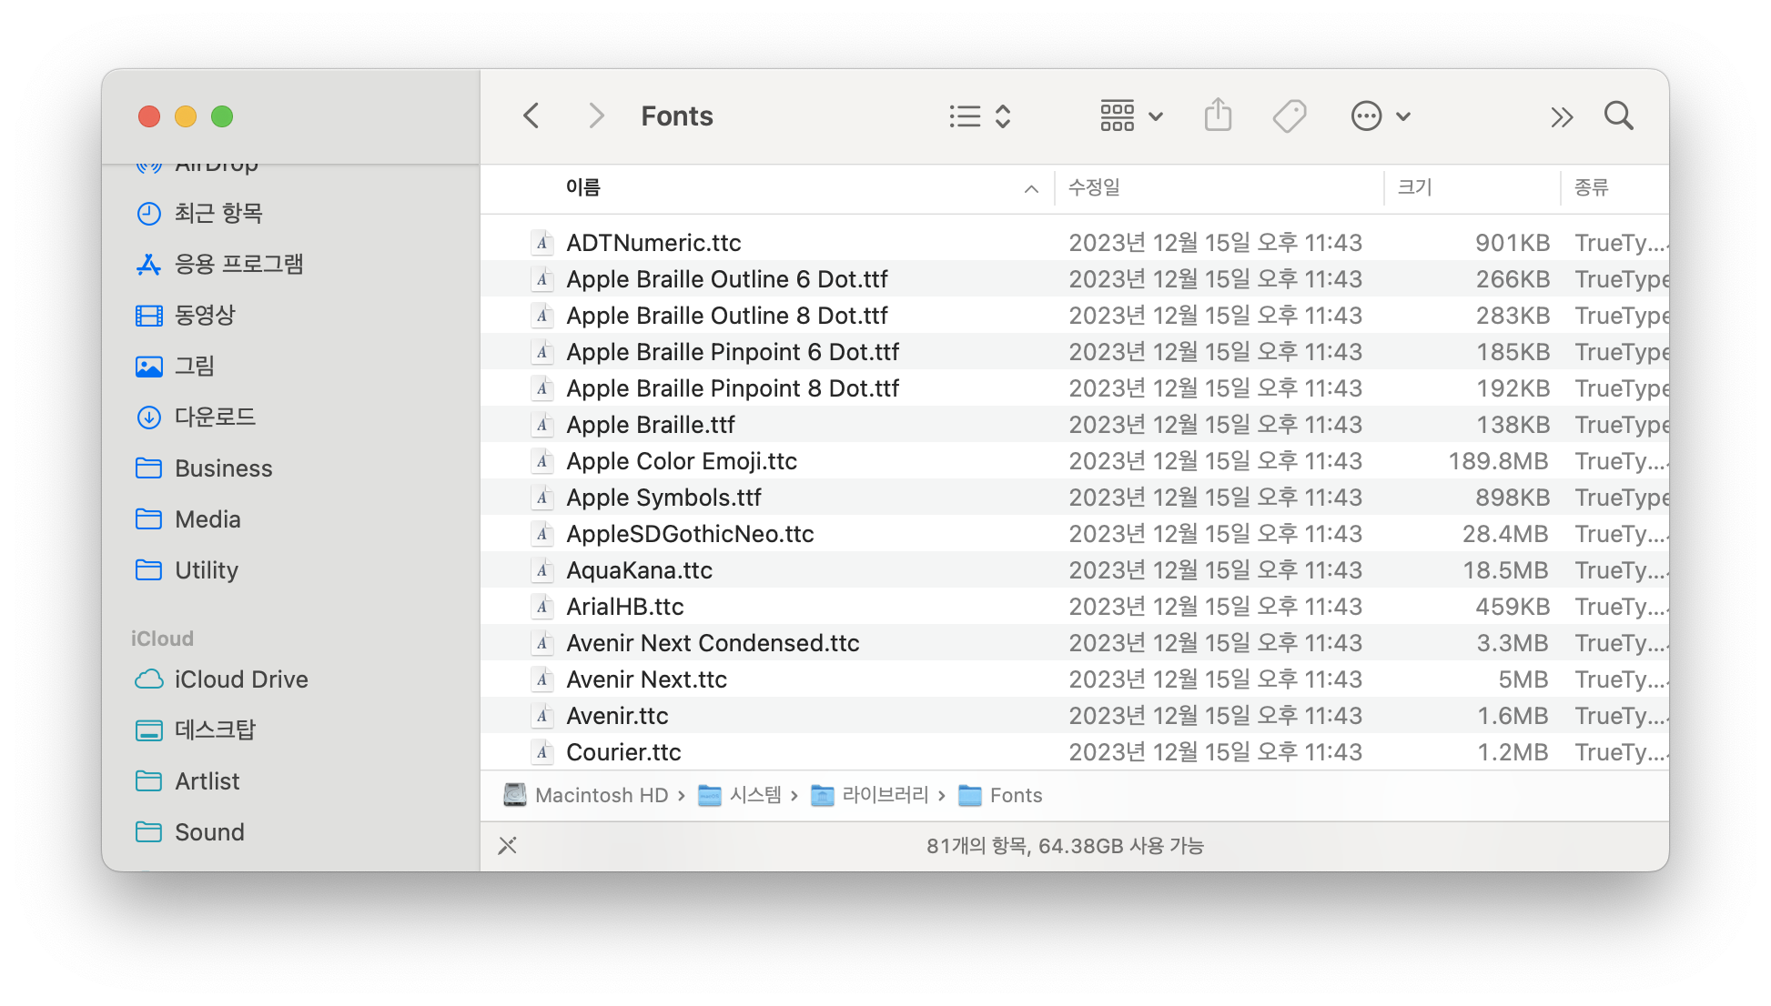
Task: Open the Business folder in the sidebar
Action: (223, 468)
